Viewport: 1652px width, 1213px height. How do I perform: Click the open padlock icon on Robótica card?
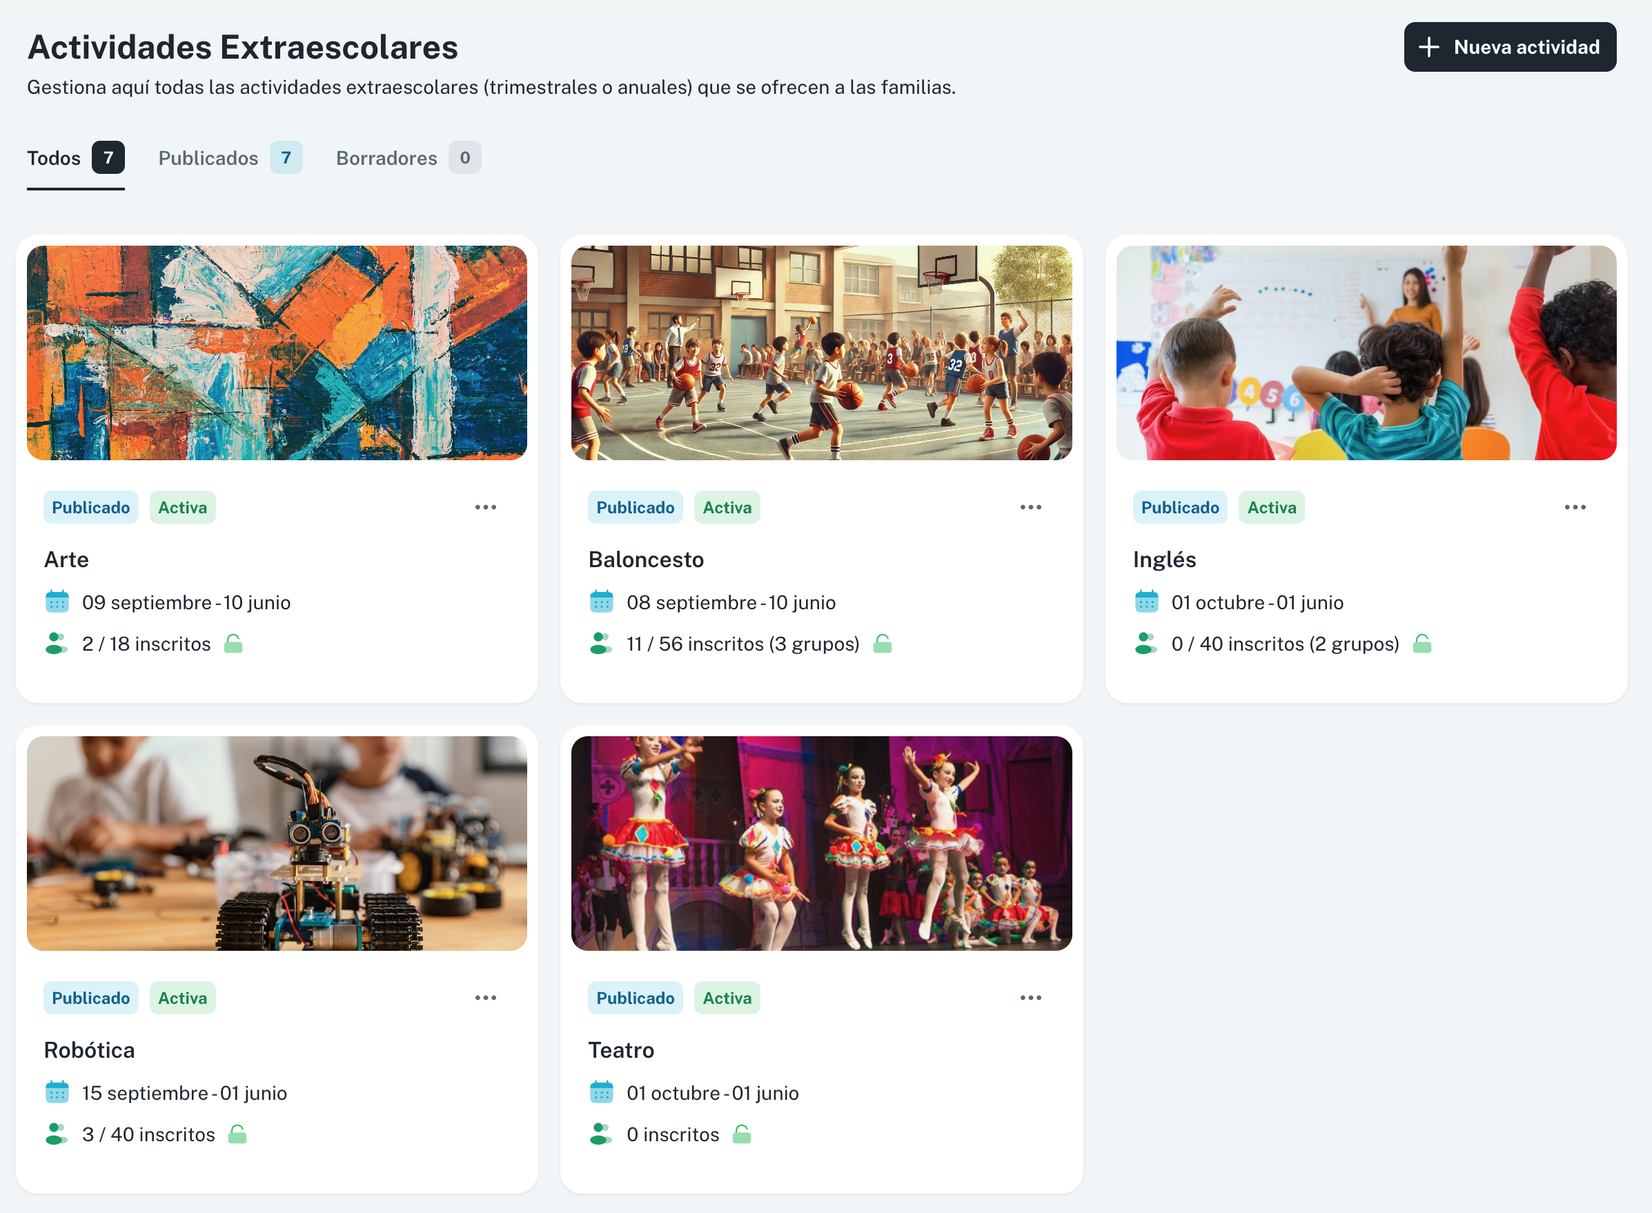click(x=237, y=1134)
